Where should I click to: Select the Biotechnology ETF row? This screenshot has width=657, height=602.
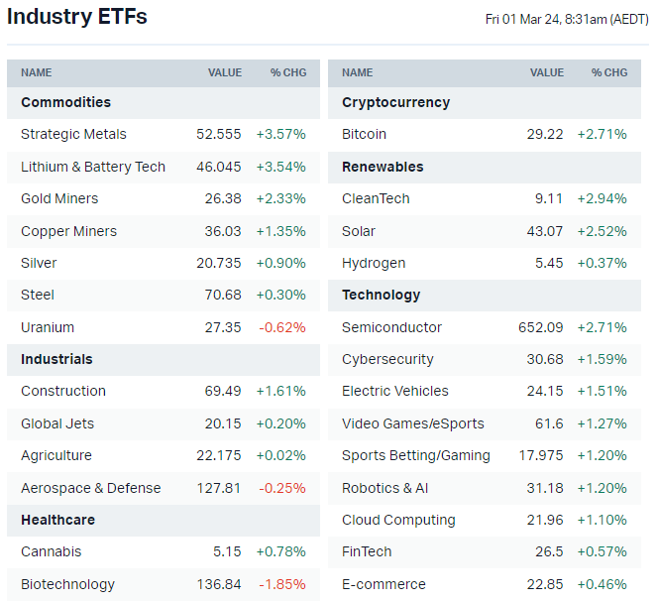point(67,584)
